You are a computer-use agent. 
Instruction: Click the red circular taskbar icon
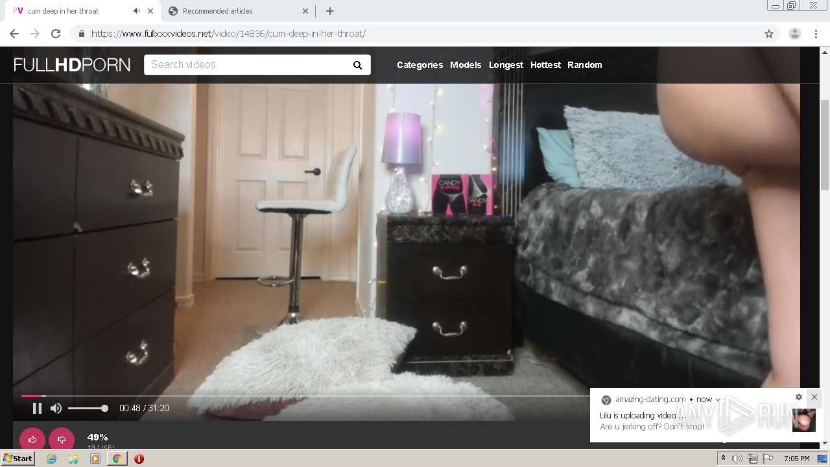(139, 459)
